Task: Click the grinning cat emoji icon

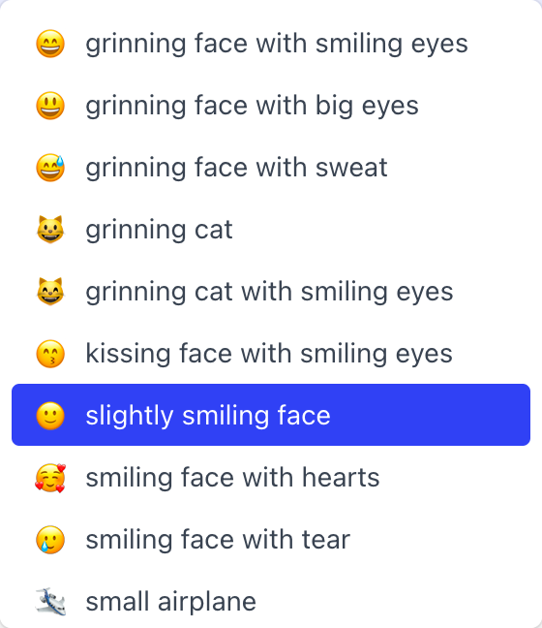Action: tap(50, 230)
